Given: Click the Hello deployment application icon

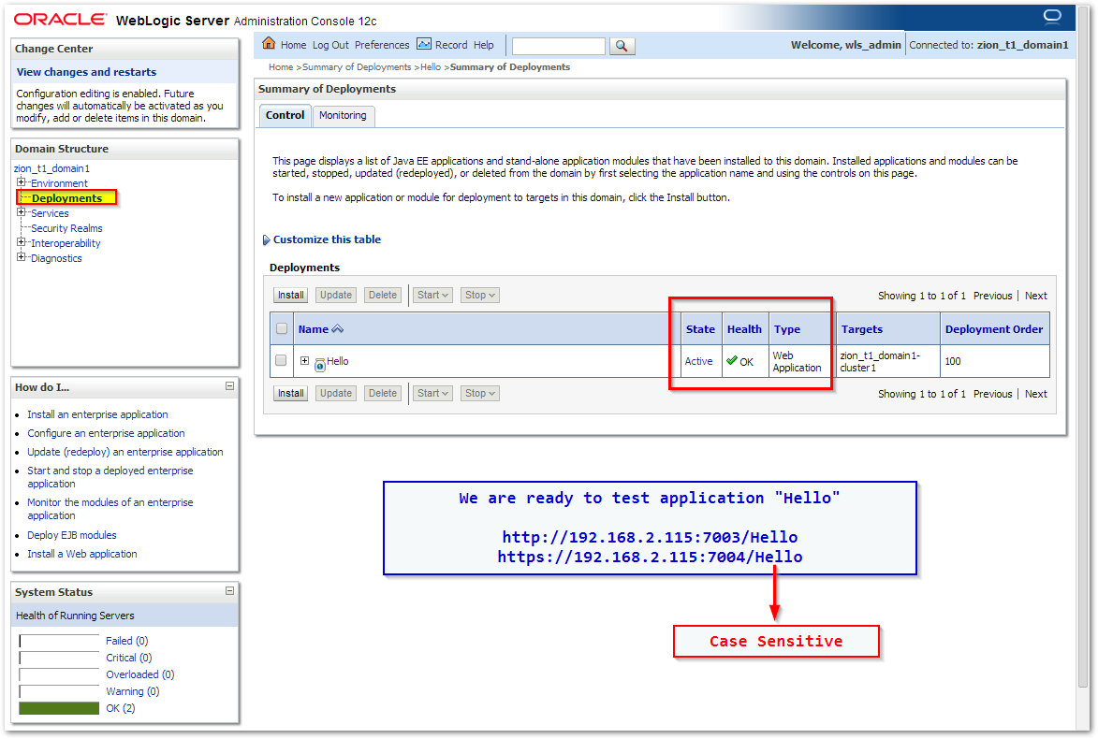Looking at the screenshot, I should tap(320, 363).
